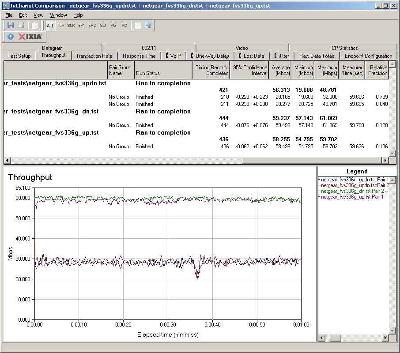Select the netgear_fvs336g_up.tst row
400x353 pixels.
tap(196, 132)
